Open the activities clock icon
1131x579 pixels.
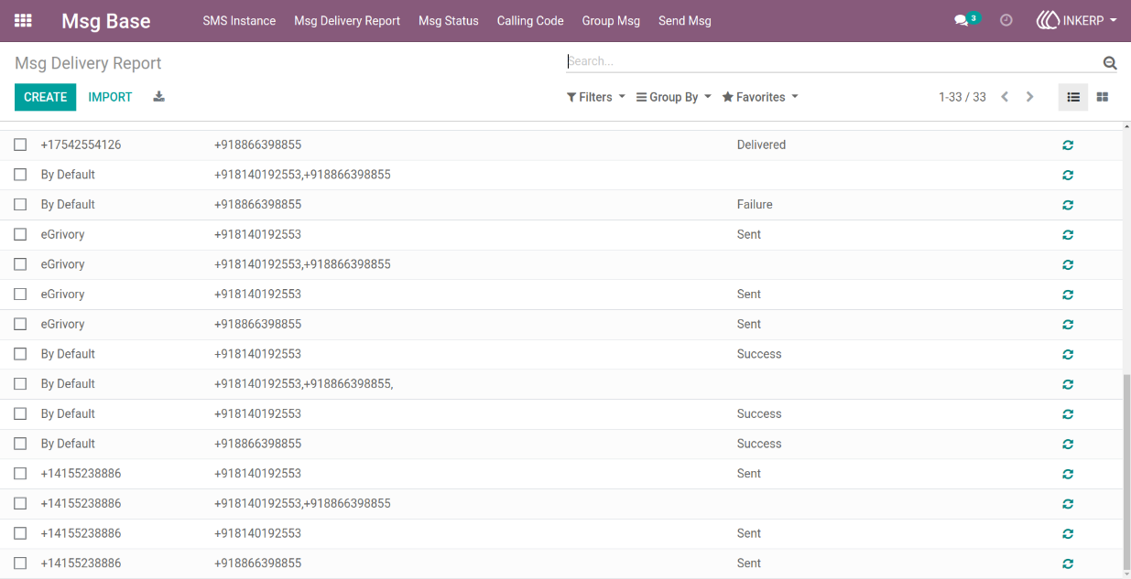1006,20
